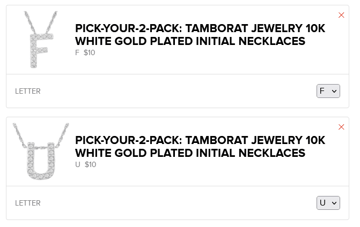Expand the letter dropdown showing F
360x227 pixels.
click(328, 91)
